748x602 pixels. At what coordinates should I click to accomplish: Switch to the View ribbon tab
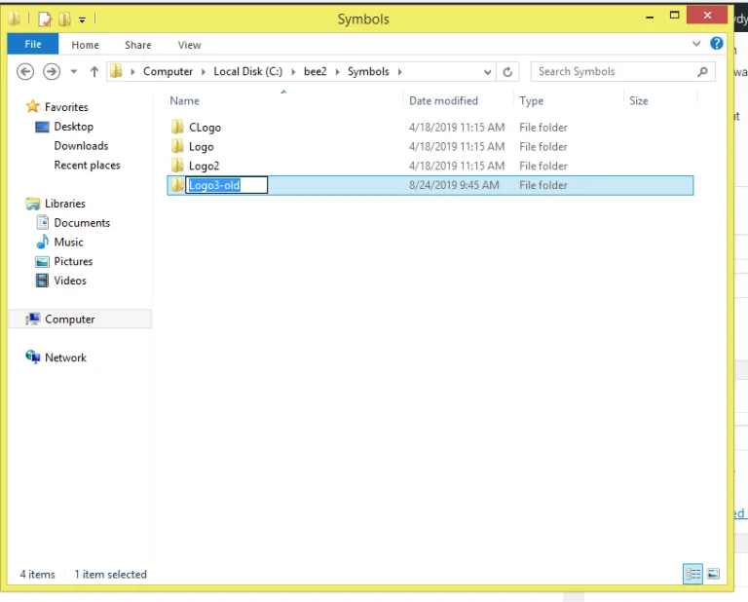(x=189, y=45)
